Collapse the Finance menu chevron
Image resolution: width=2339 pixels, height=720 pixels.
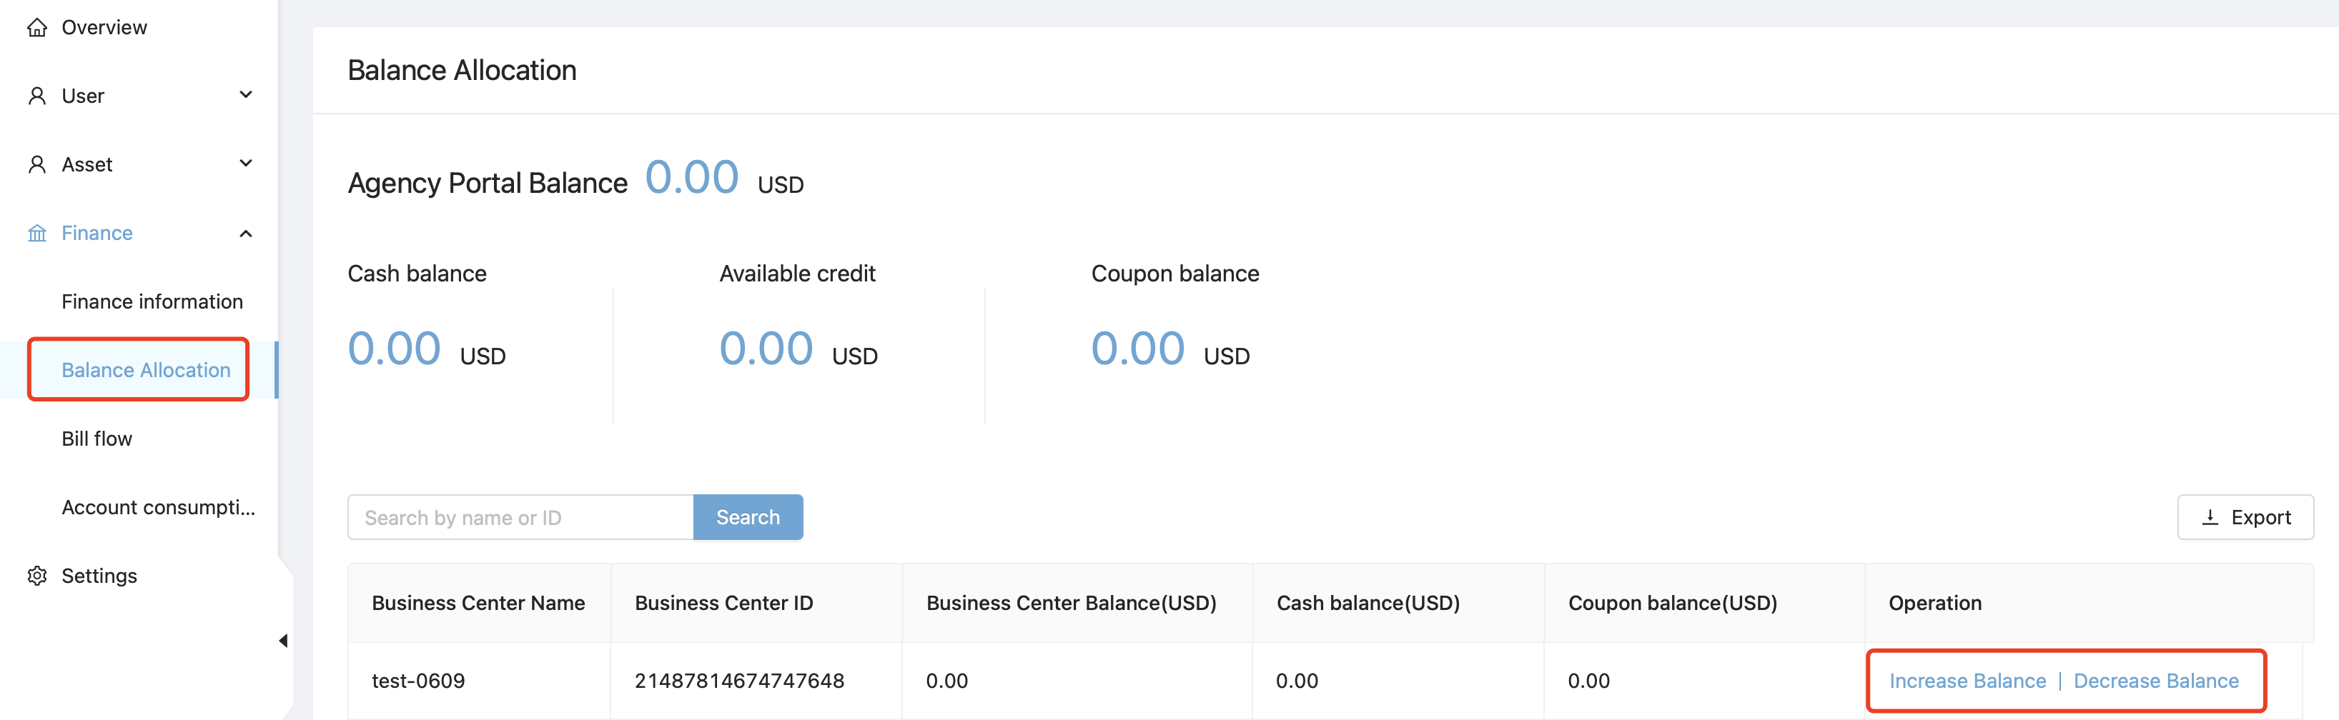(x=245, y=233)
